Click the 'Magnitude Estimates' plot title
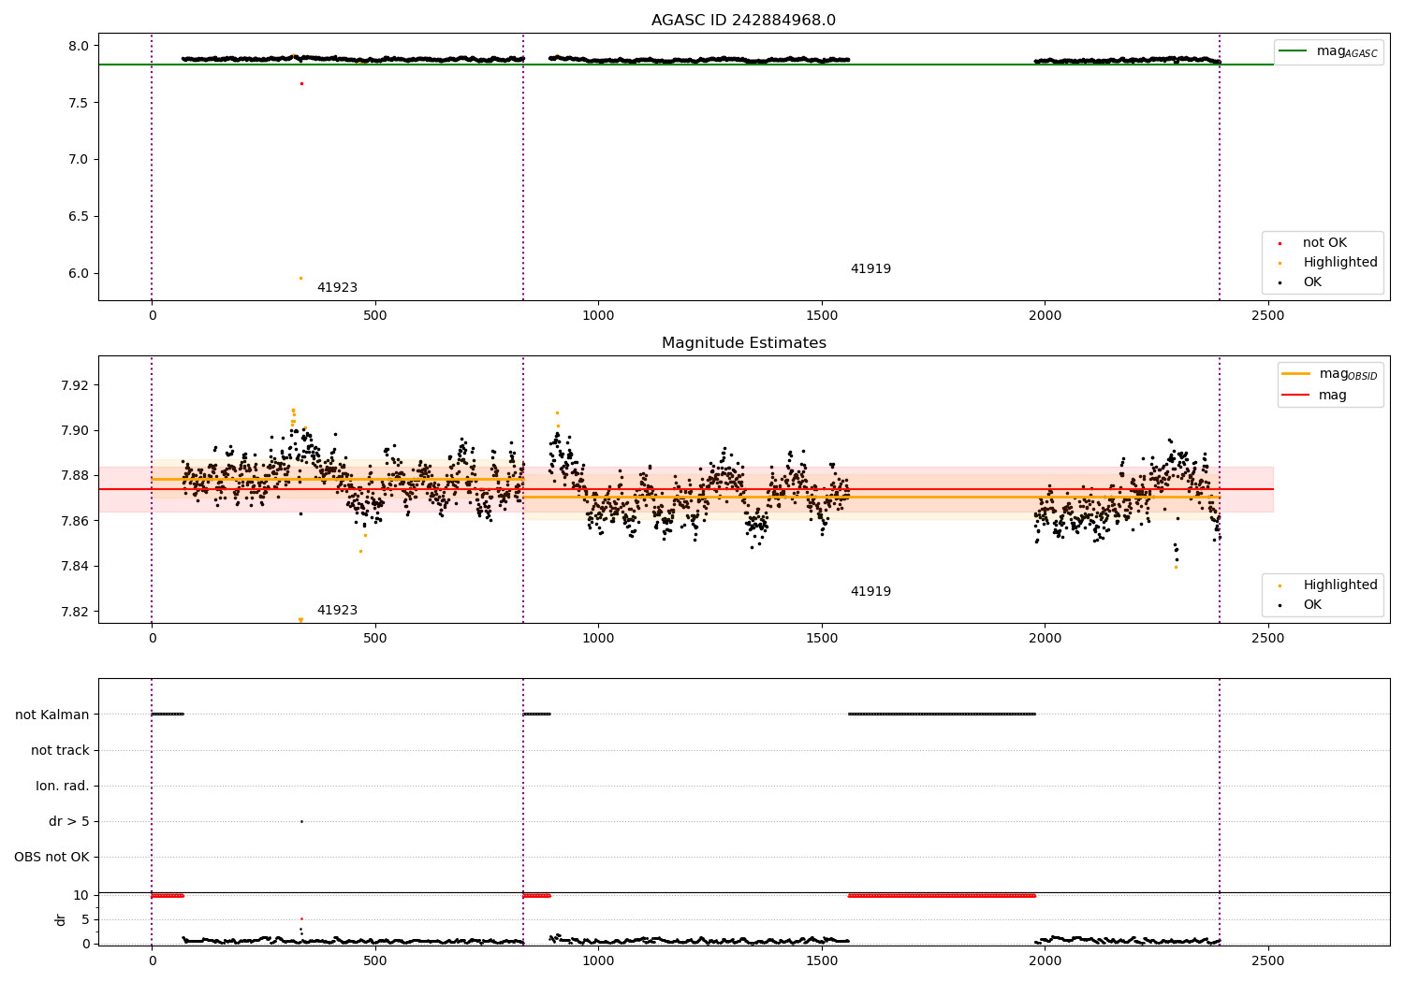The image size is (1404, 982). [743, 343]
